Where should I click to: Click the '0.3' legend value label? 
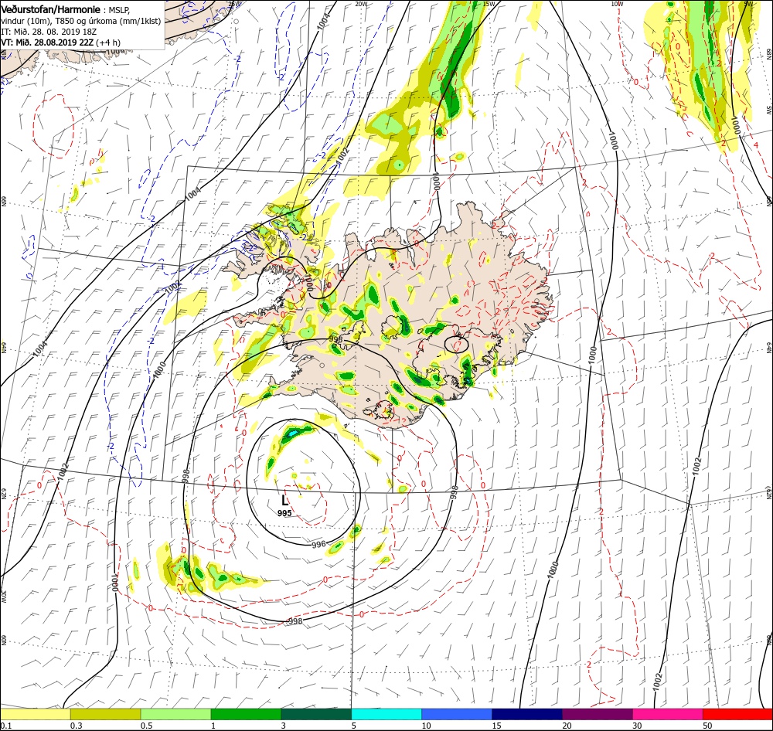point(77,726)
